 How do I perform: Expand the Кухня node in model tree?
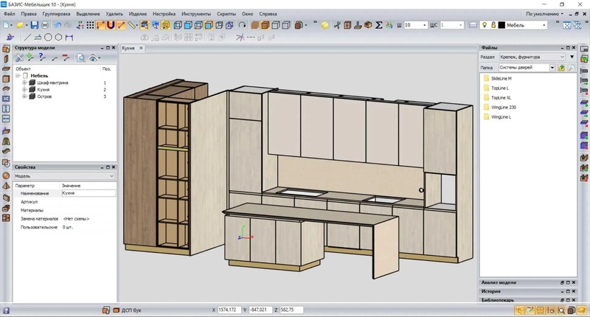(x=24, y=89)
